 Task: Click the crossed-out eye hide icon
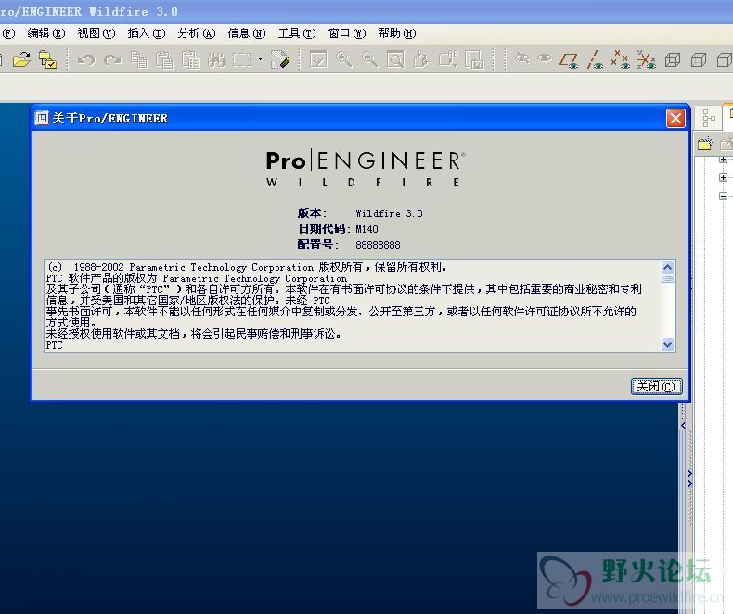click(521, 58)
